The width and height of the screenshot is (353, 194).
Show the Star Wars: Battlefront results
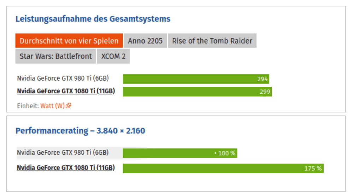55,56
